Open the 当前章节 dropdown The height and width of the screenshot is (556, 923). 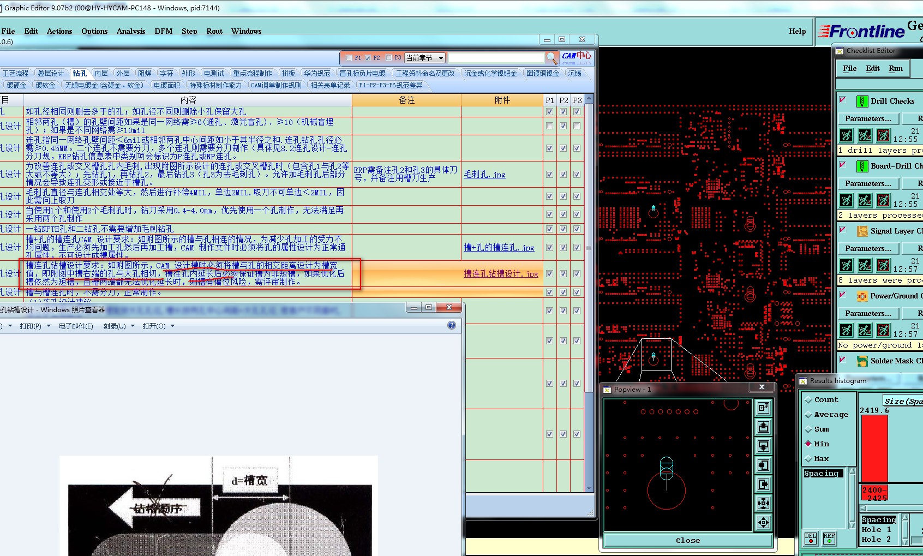425,58
